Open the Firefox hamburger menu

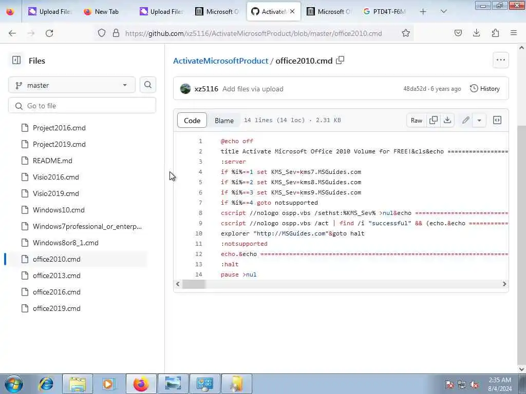click(x=514, y=33)
